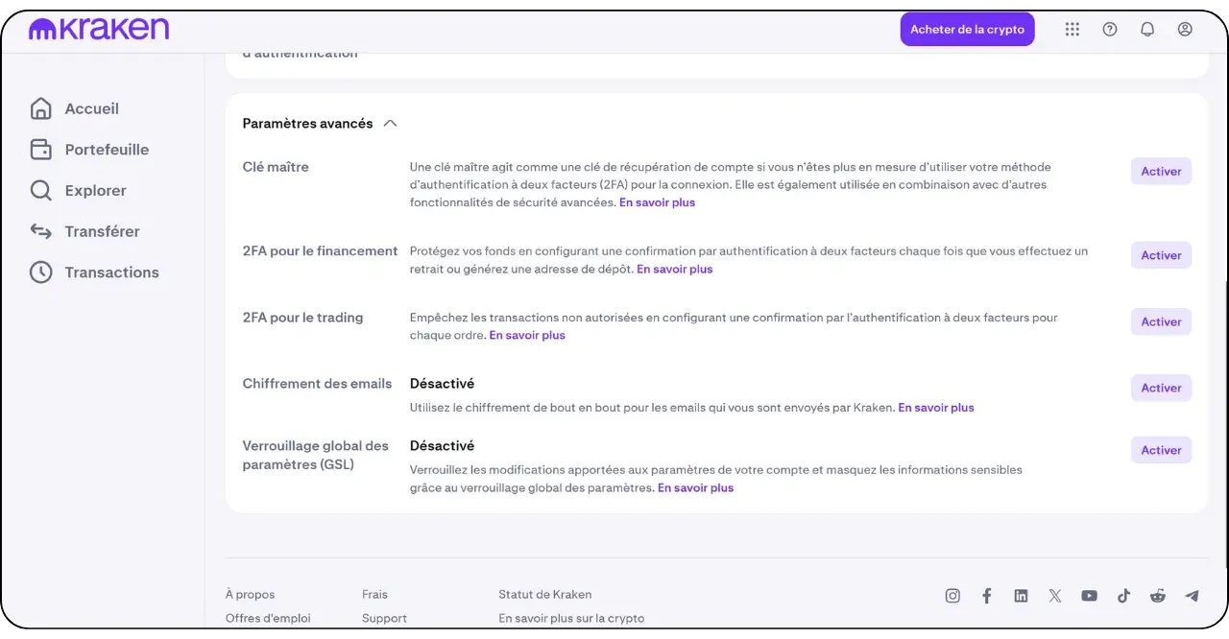Enable 2FA pour le financement
1229x639 pixels.
pos(1161,255)
